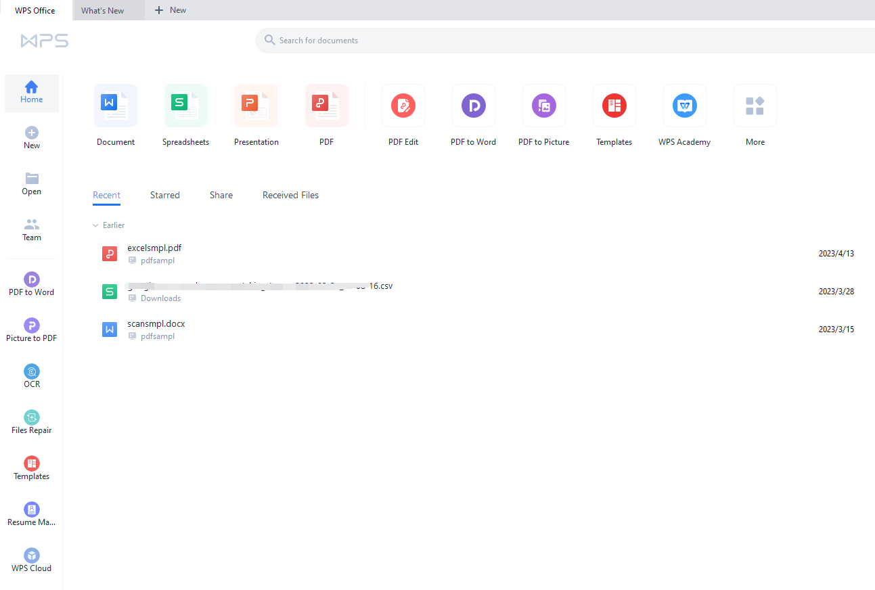This screenshot has height=590, width=875.
Task: Start the OCR tool
Action: tap(32, 376)
